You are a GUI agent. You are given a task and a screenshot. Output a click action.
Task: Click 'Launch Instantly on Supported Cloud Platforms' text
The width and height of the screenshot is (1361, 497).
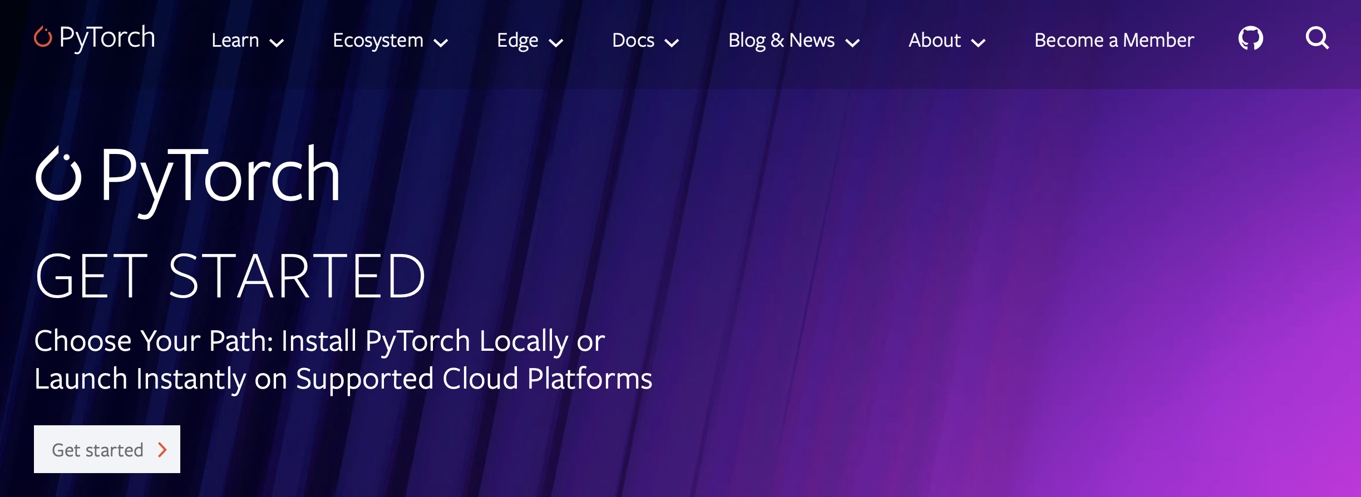click(x=343, y=379)
